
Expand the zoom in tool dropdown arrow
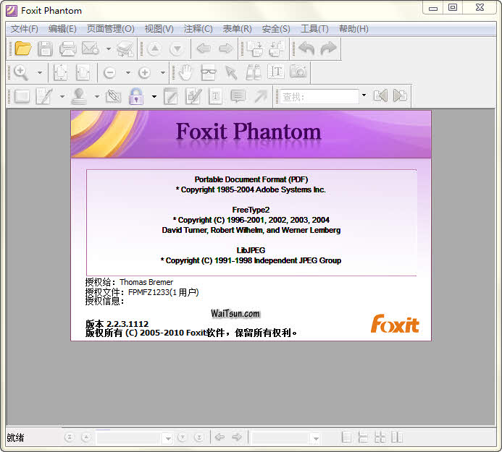pyautogui.click(x=39, y=72)
